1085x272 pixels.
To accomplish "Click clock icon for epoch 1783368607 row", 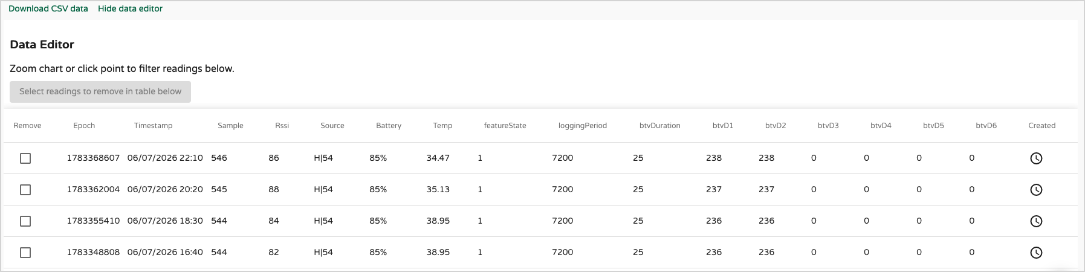I will 1036,158.
